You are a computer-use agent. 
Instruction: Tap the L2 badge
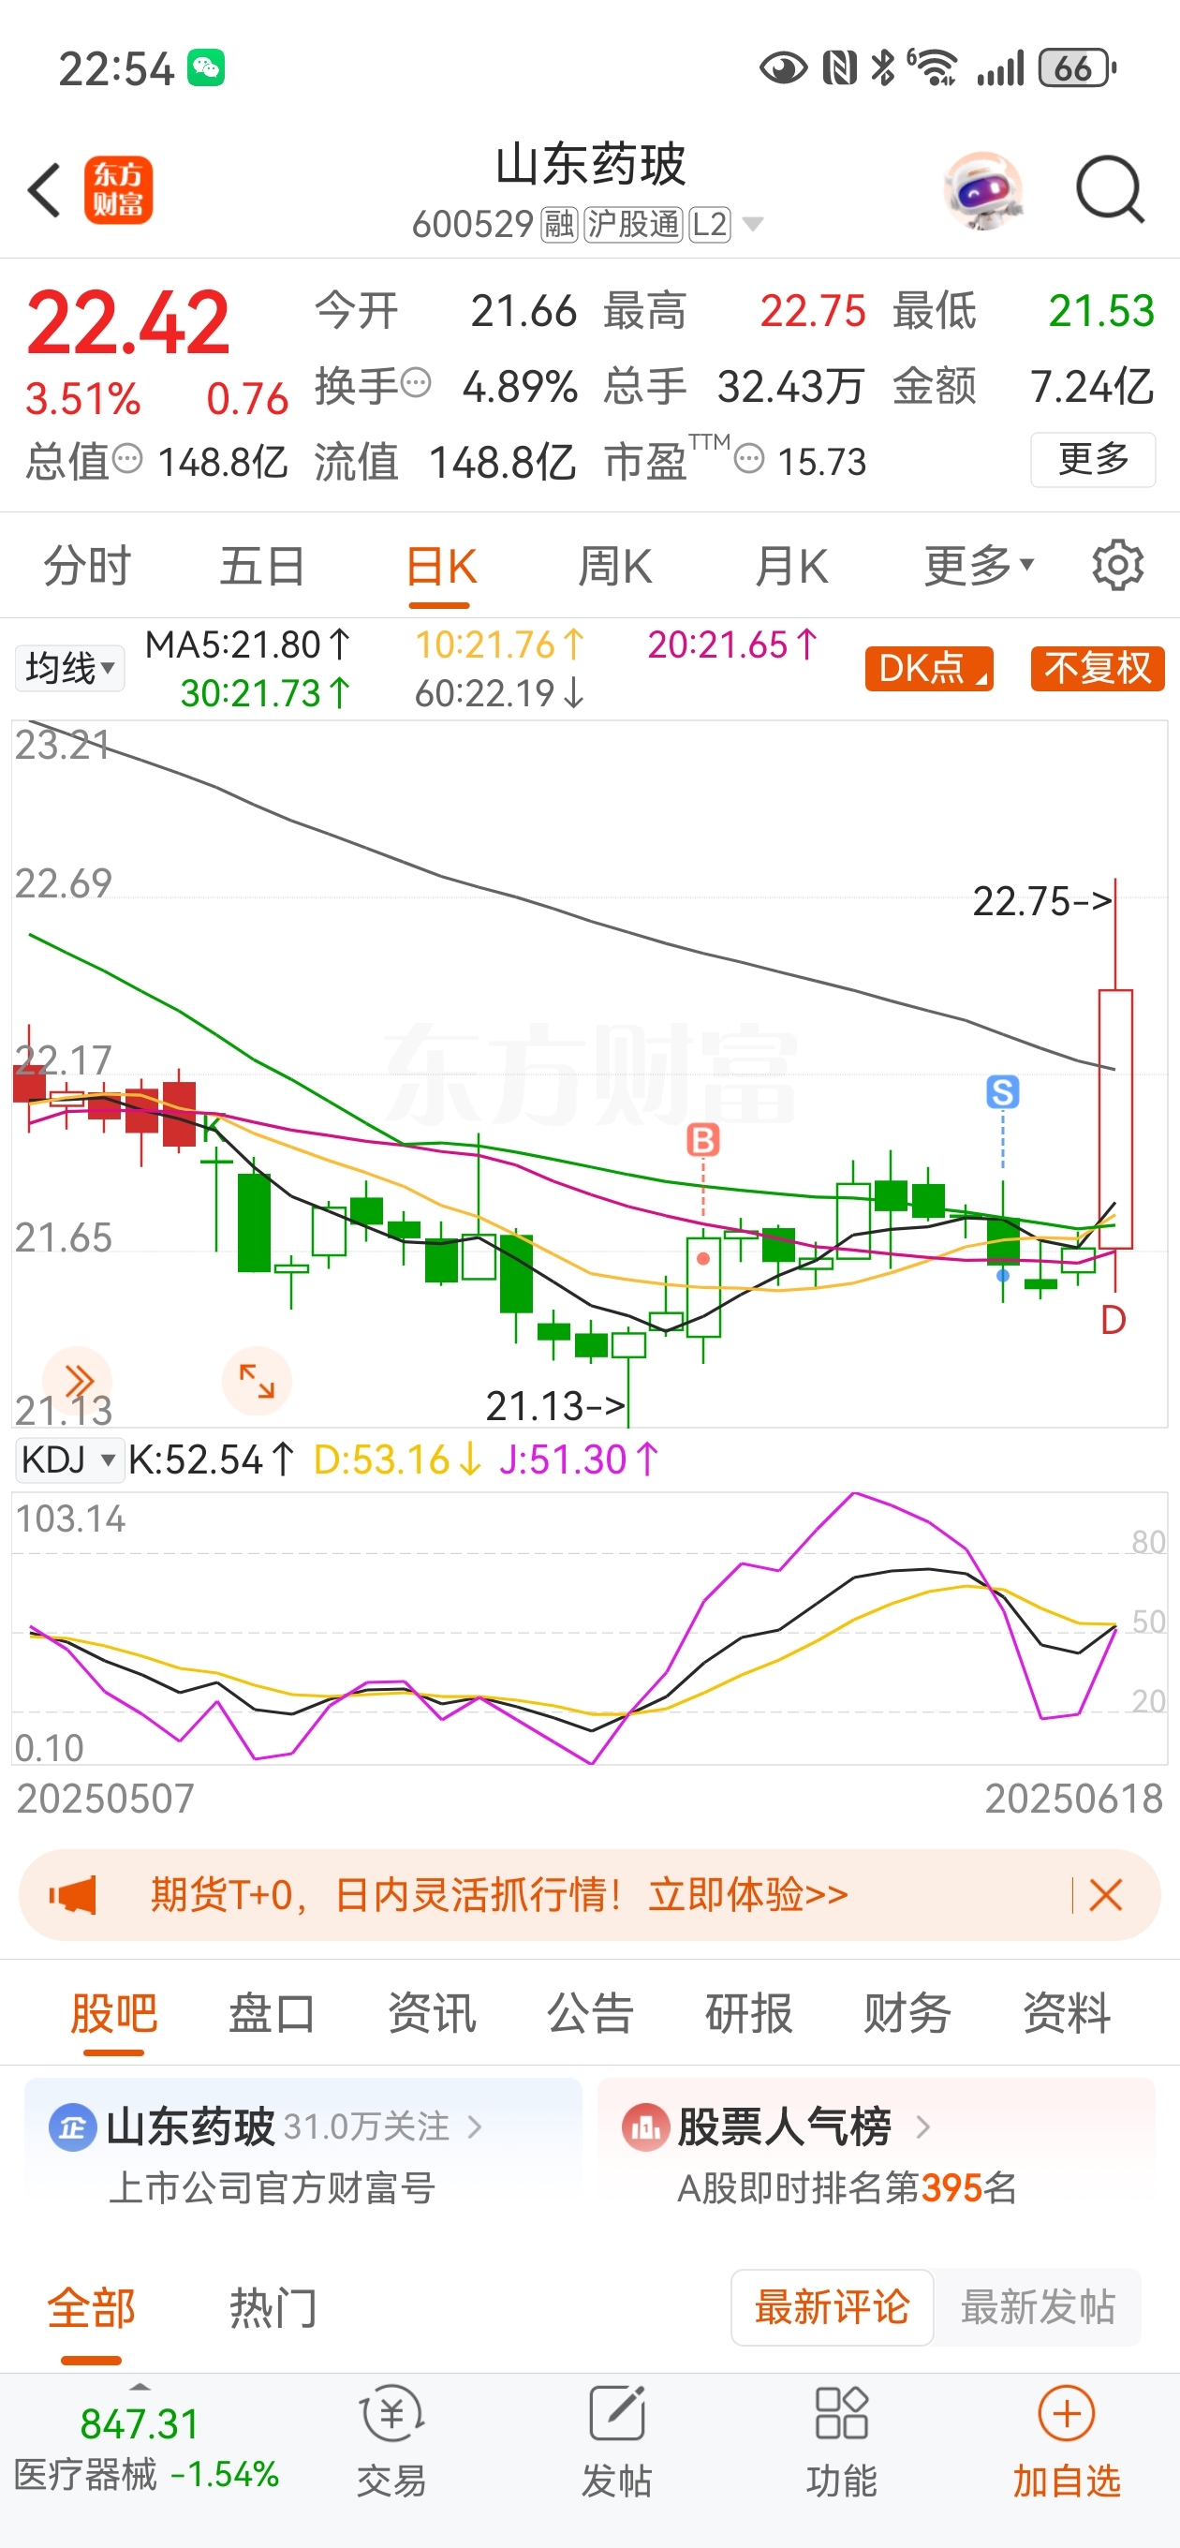pyautogui.click(x=709, y=226)
